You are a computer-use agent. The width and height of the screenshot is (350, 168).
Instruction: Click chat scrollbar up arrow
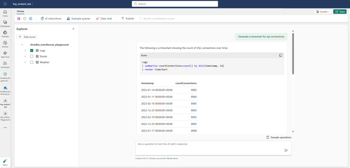click(x=293, y=31)
